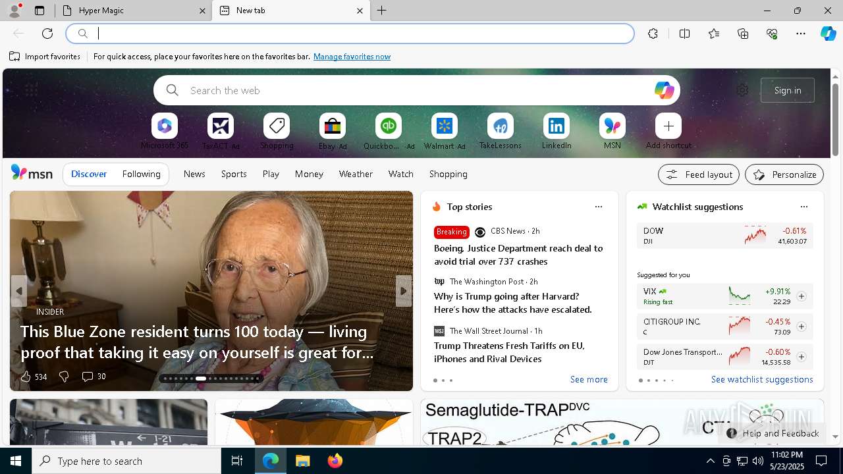
Task: Go to next carousel story
Action: [x=404, y=290]
